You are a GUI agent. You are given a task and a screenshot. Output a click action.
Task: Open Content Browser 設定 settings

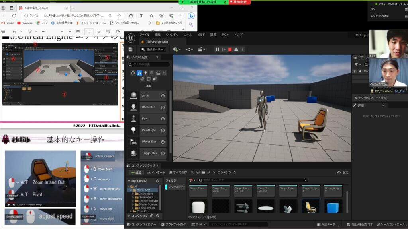[343, 173]
